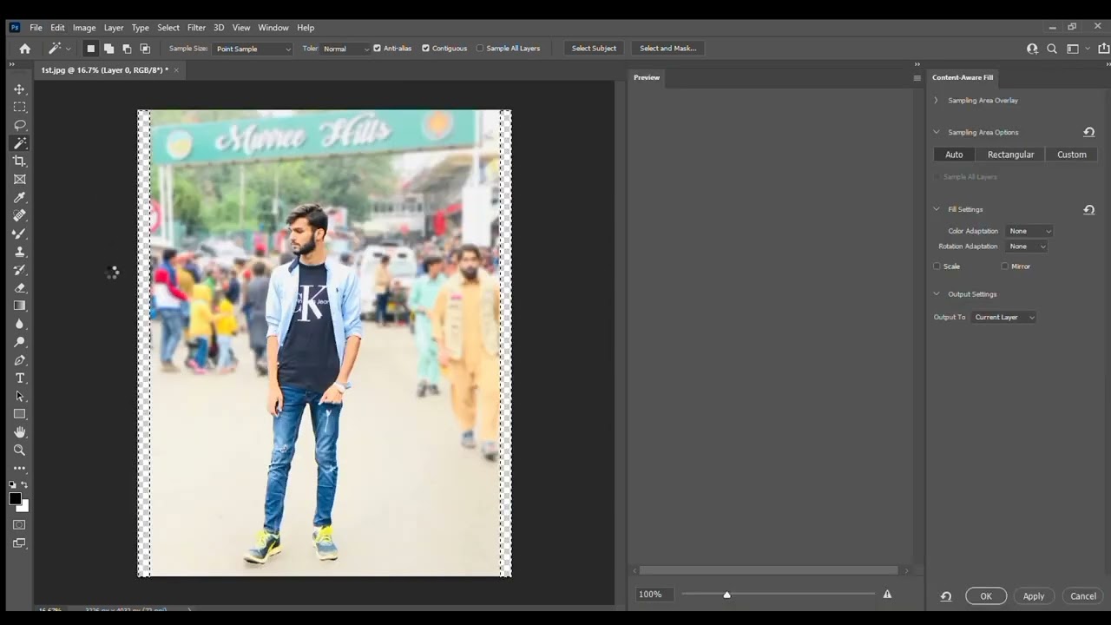Open the Layer menu

pos(114,28)
